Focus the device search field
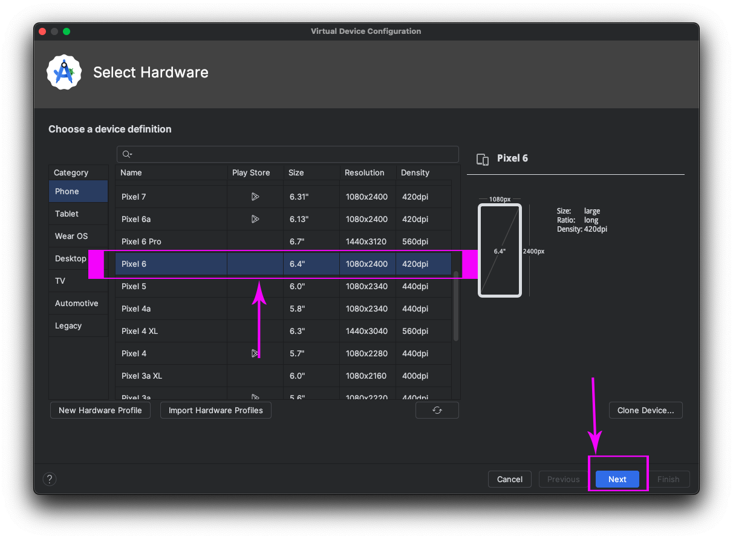Viewport: 733px width, 539px height. tap(288, 154)
